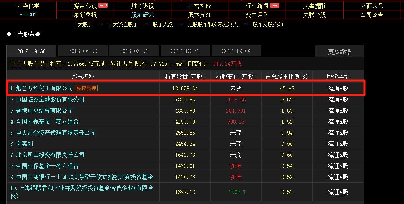Switch to the 2017-12-04 date tab

[236, 51]
